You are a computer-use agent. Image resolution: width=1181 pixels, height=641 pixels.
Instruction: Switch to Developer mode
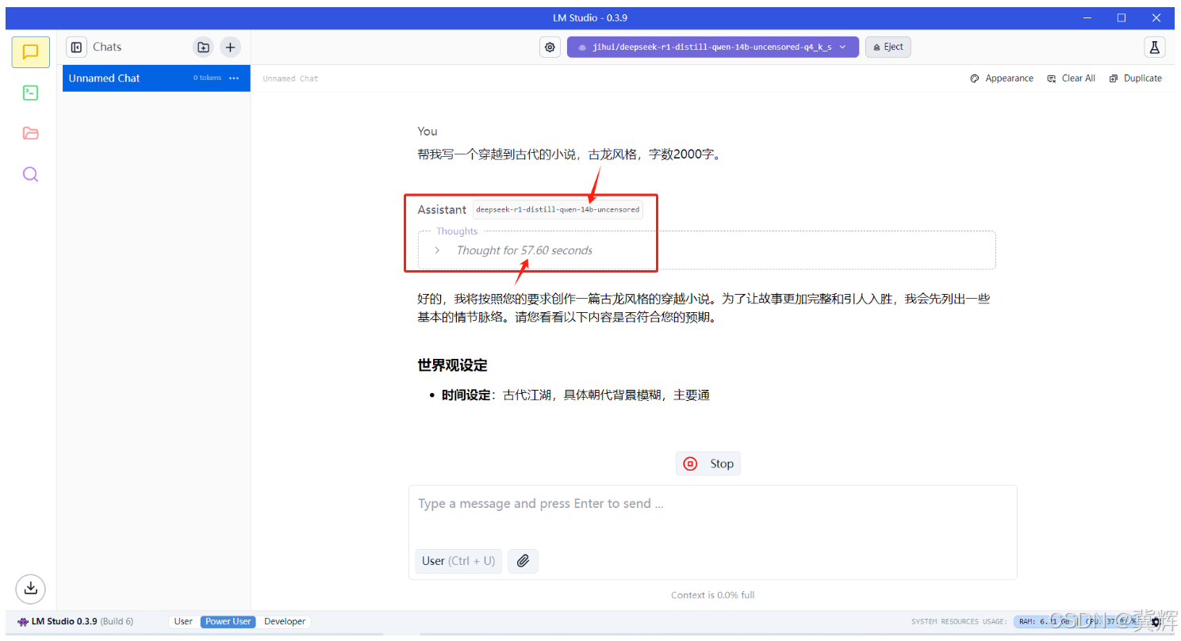coord(285,622)
